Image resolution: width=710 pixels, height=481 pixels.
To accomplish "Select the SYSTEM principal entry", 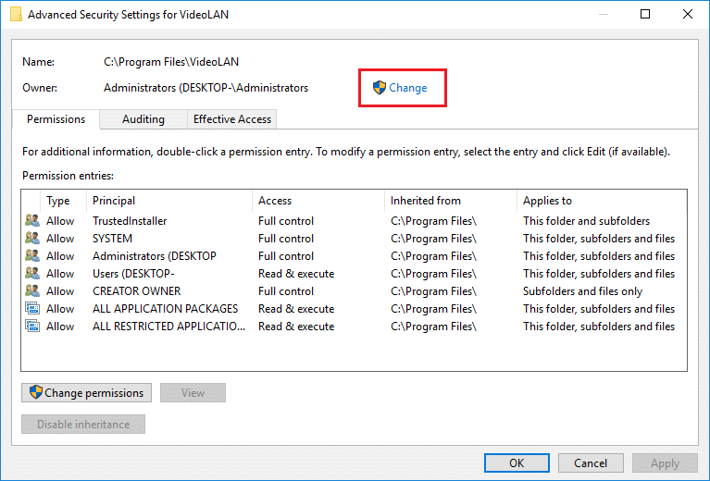I will (x=112, y=239).
